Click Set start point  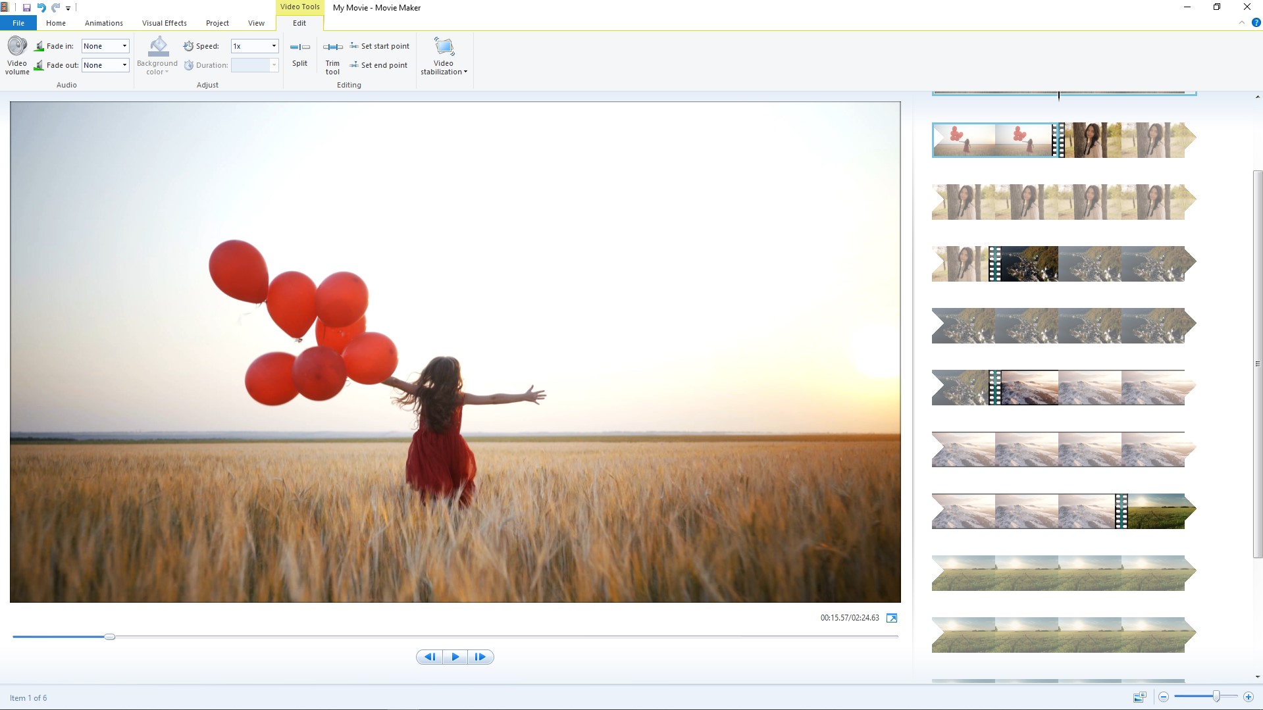379,46
